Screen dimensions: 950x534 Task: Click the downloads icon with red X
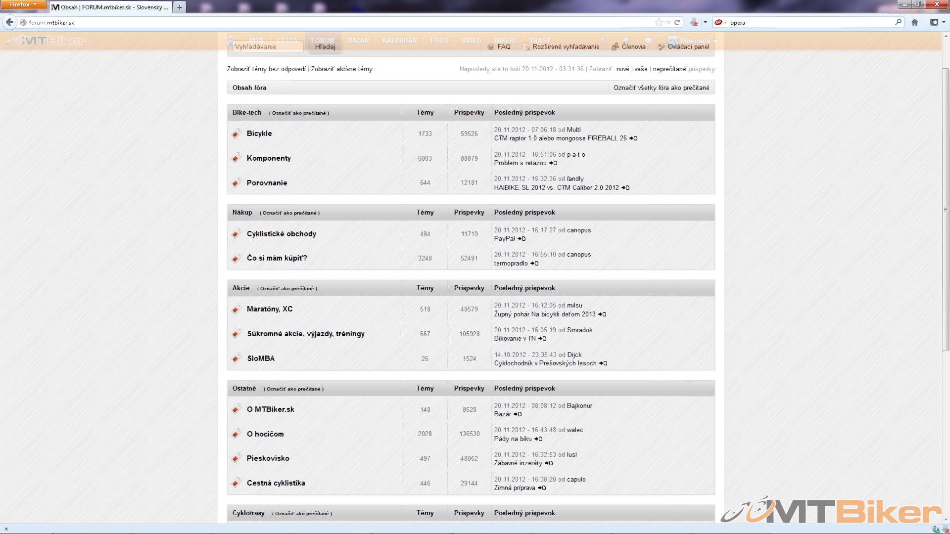click(694, 22)
